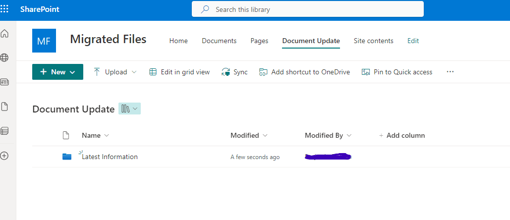
Task: Click Add shortcut to OneDrive
Action: 304,72
